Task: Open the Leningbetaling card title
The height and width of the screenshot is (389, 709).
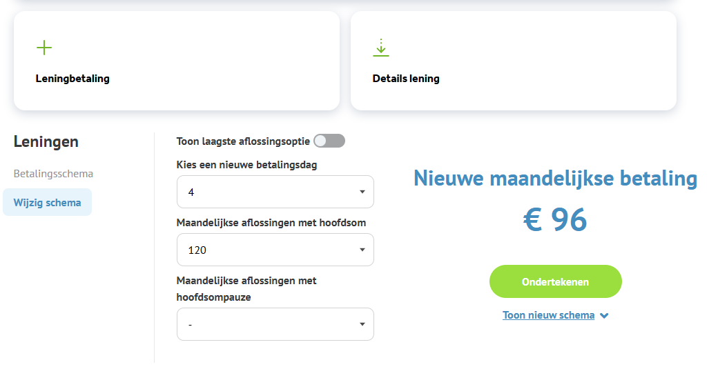Action: 72,79
